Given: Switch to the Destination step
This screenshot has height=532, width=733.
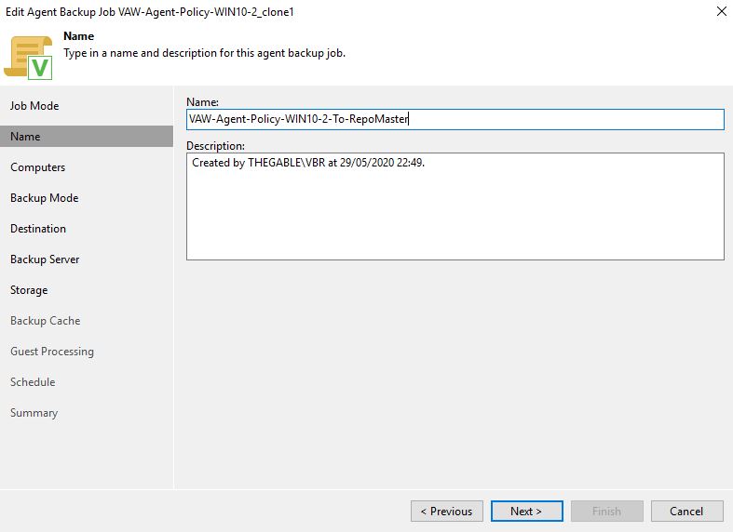Looking at the screenshot, I should (x=38, y=229).
